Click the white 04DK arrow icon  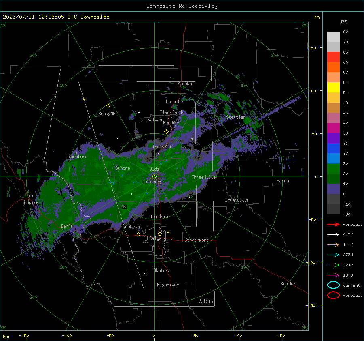click(333, 235)
